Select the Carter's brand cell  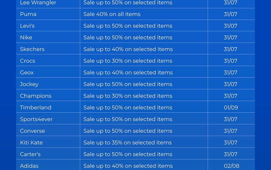(30, 154)
